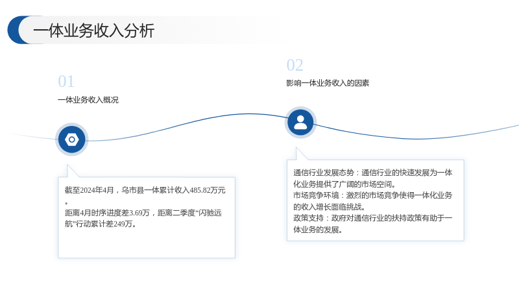Click the heading 一体业务收入概况
The height and width of the screenshot is (292, 519).
(88, 100)
